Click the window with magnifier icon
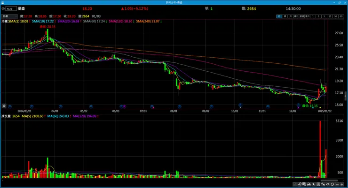This screenshot has width=348, height=188. 304,184
